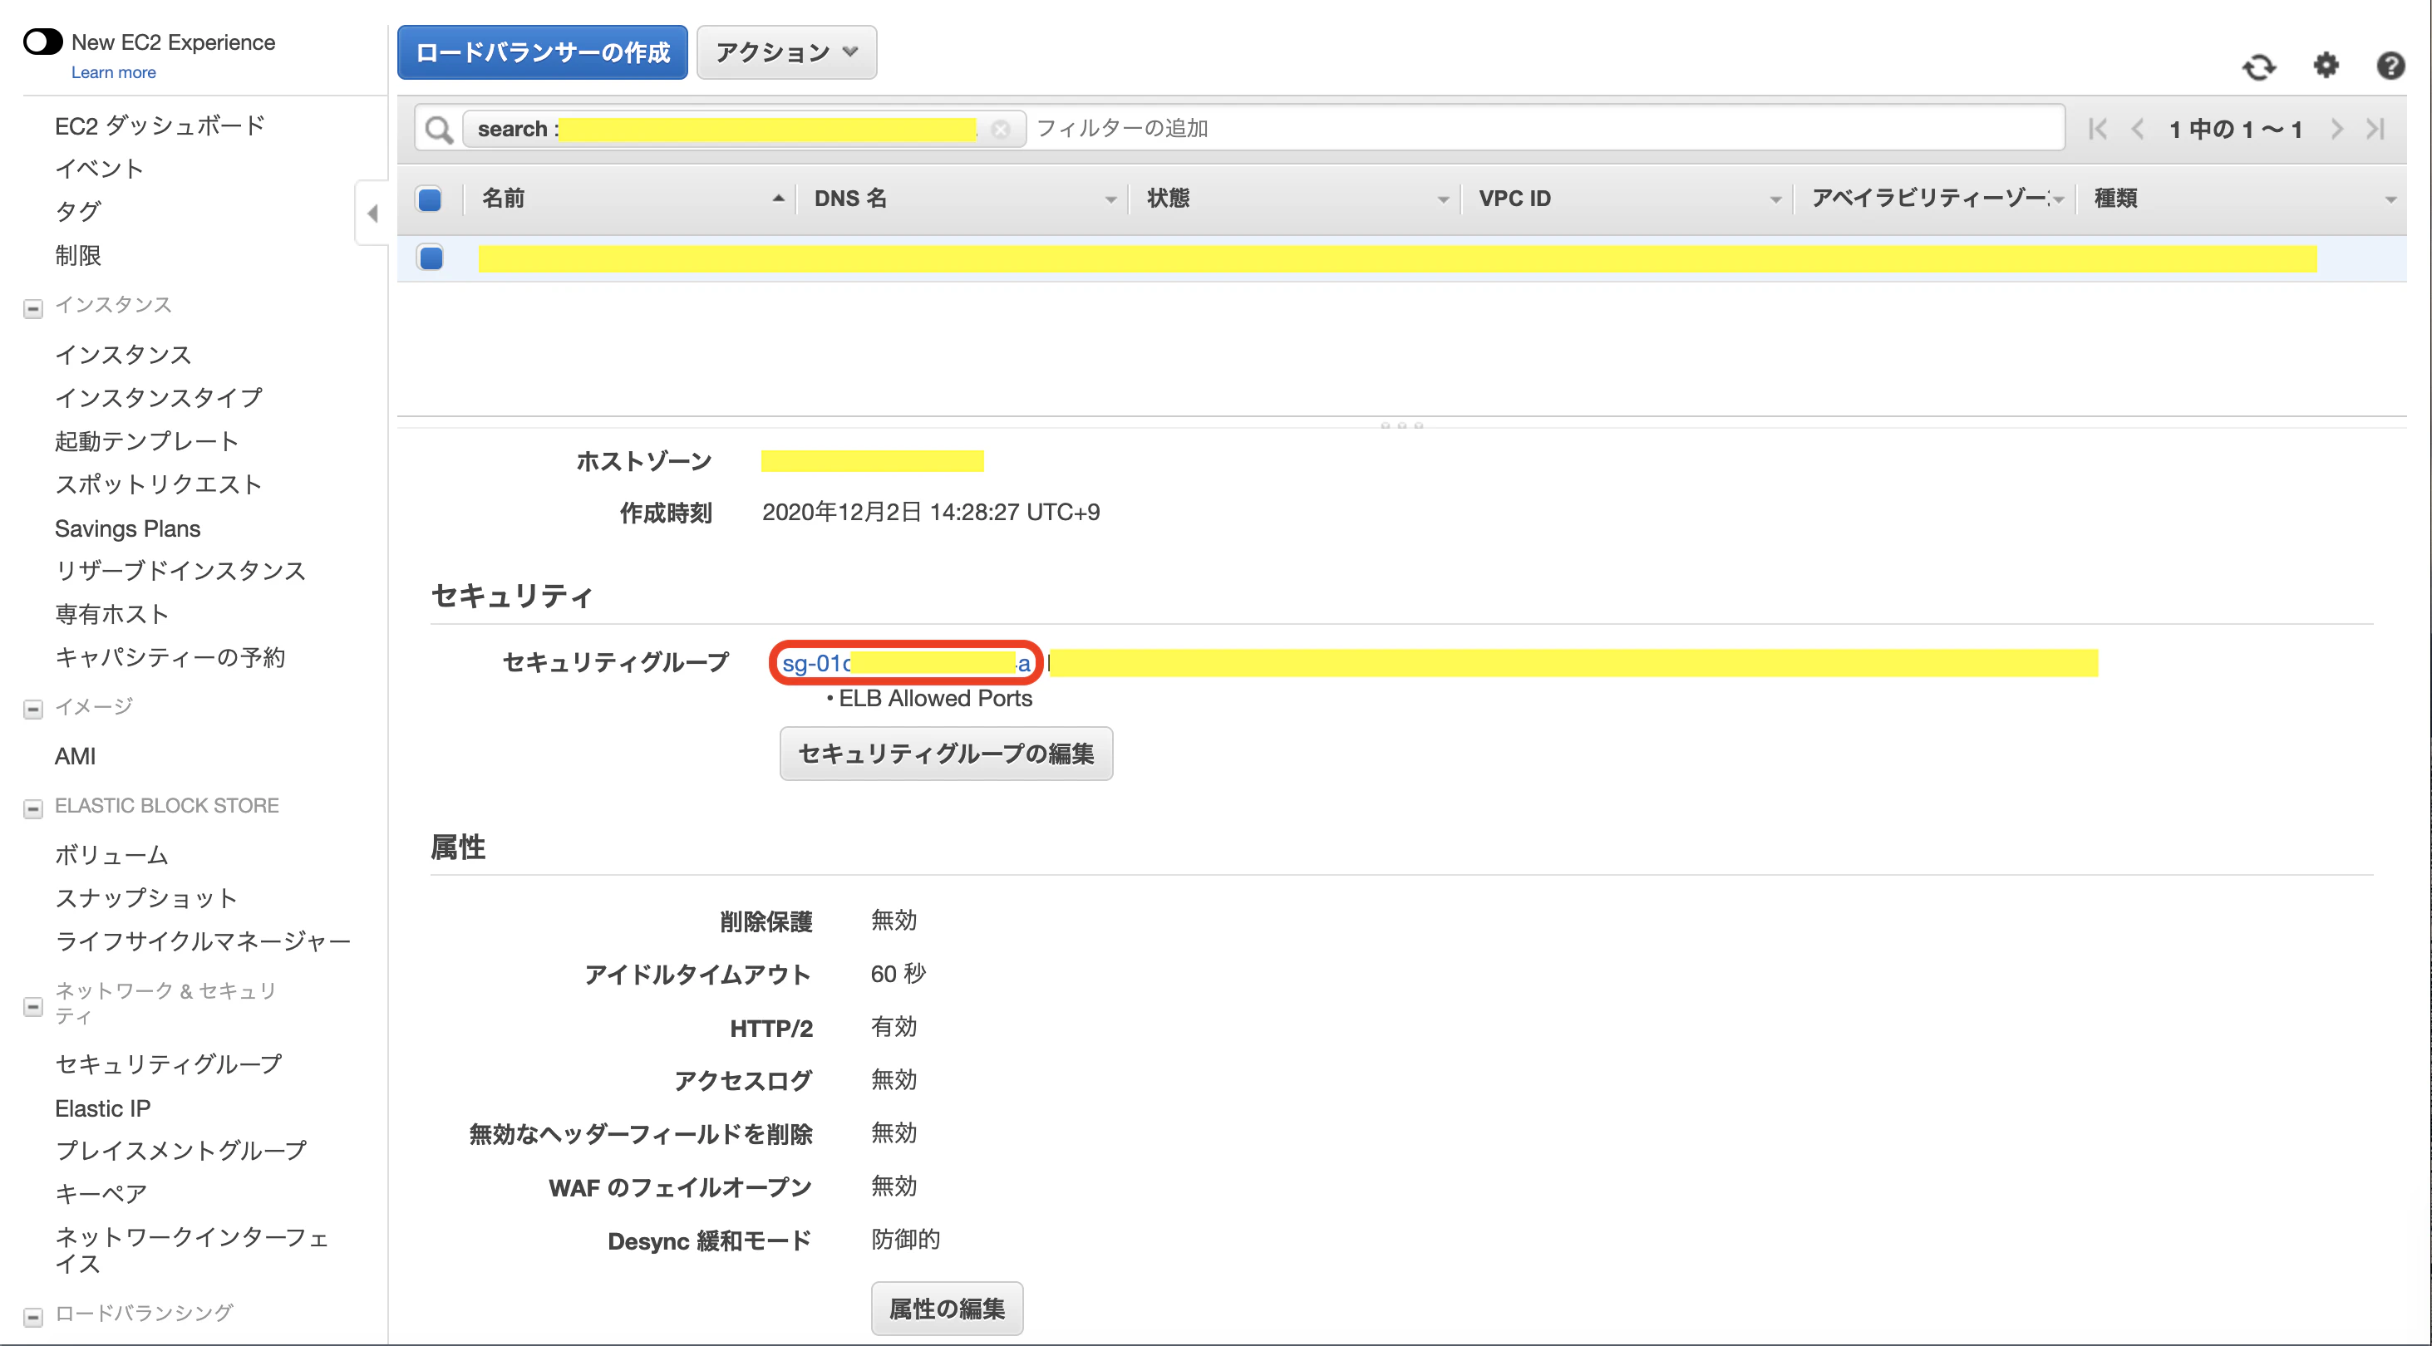Go to the previous page of results

click(x=2138, y=129)
